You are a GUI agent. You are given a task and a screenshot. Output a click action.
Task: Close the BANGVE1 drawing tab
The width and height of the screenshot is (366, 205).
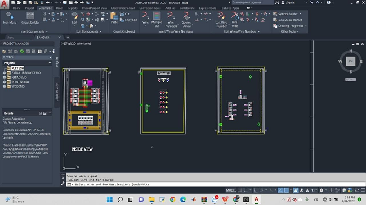coord(60,37)
